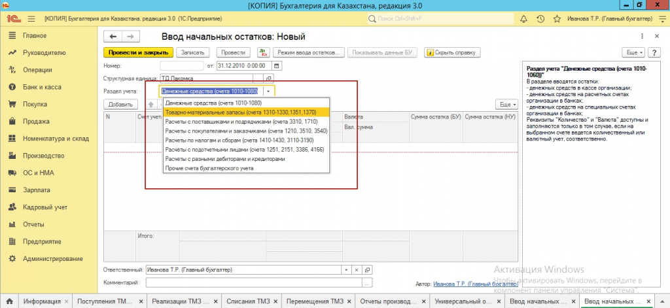Open the history clock icon
The height and width of the screenshot is (308, 670).
[540, 19]
